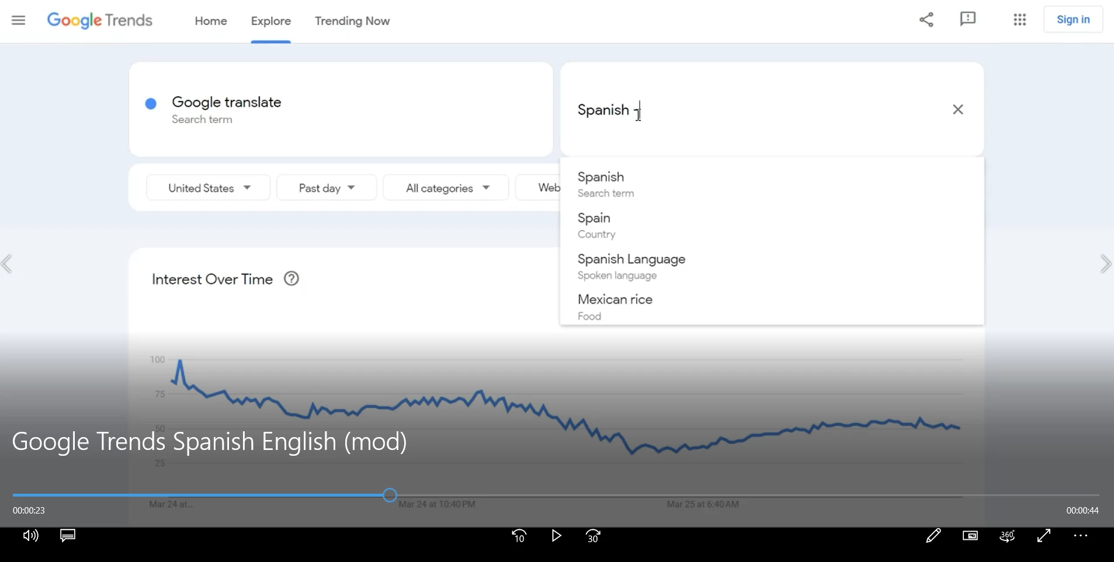Toggle the video volume speaker icon
This screenshot has height=562, width=1114.
click(30, 536)
